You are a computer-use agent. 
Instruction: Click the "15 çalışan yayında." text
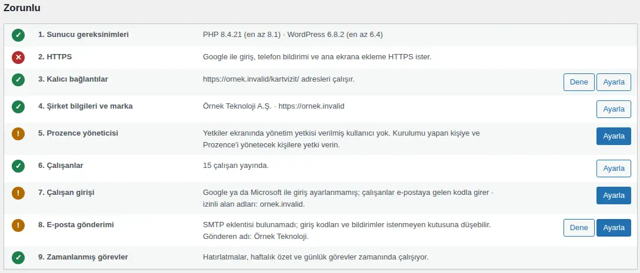[x=235, y=166]
